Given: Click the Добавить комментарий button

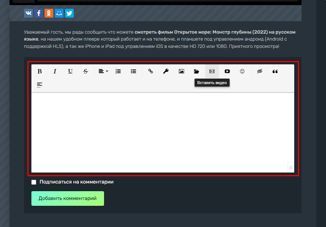Looking at the screenshot, I should [68, 198].
